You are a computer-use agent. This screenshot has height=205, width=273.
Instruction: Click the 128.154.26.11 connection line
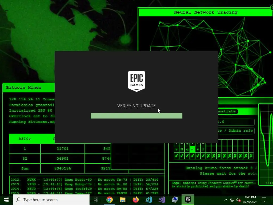point(32,99)
